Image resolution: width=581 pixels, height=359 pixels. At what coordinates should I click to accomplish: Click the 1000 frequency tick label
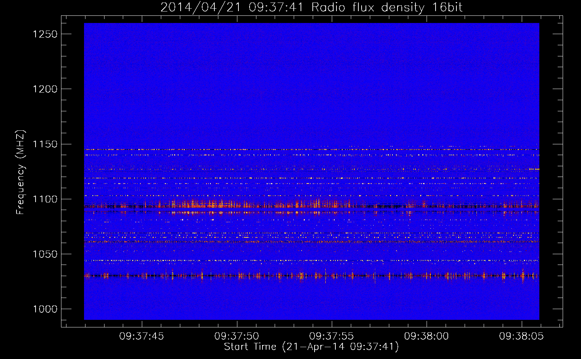click(x=45, y=309)
